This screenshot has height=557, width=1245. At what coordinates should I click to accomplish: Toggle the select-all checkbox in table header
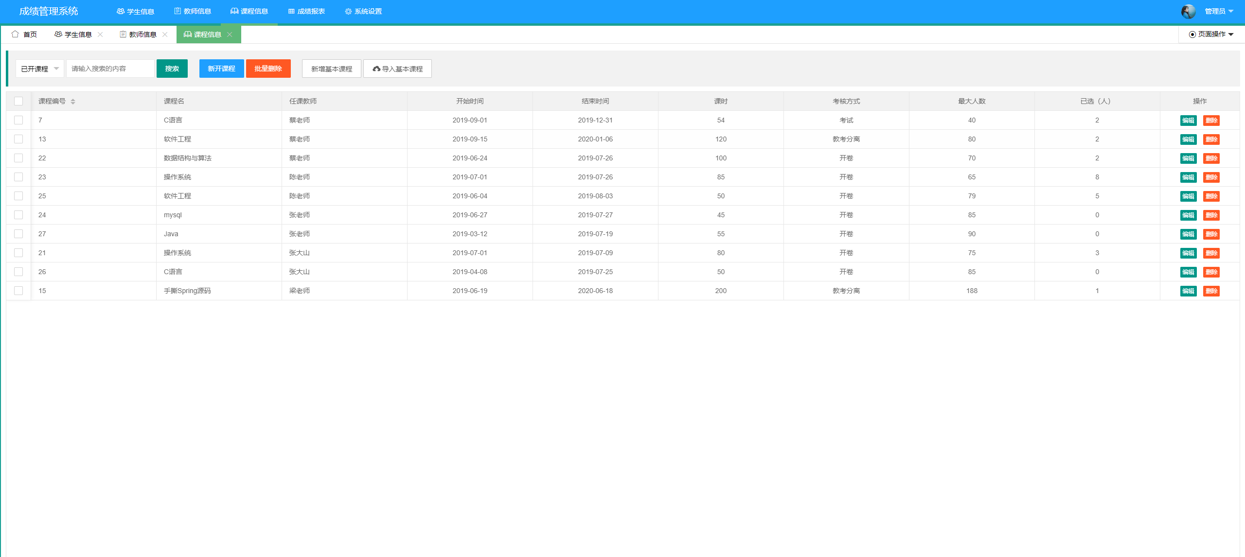click(x=18, y=101)
